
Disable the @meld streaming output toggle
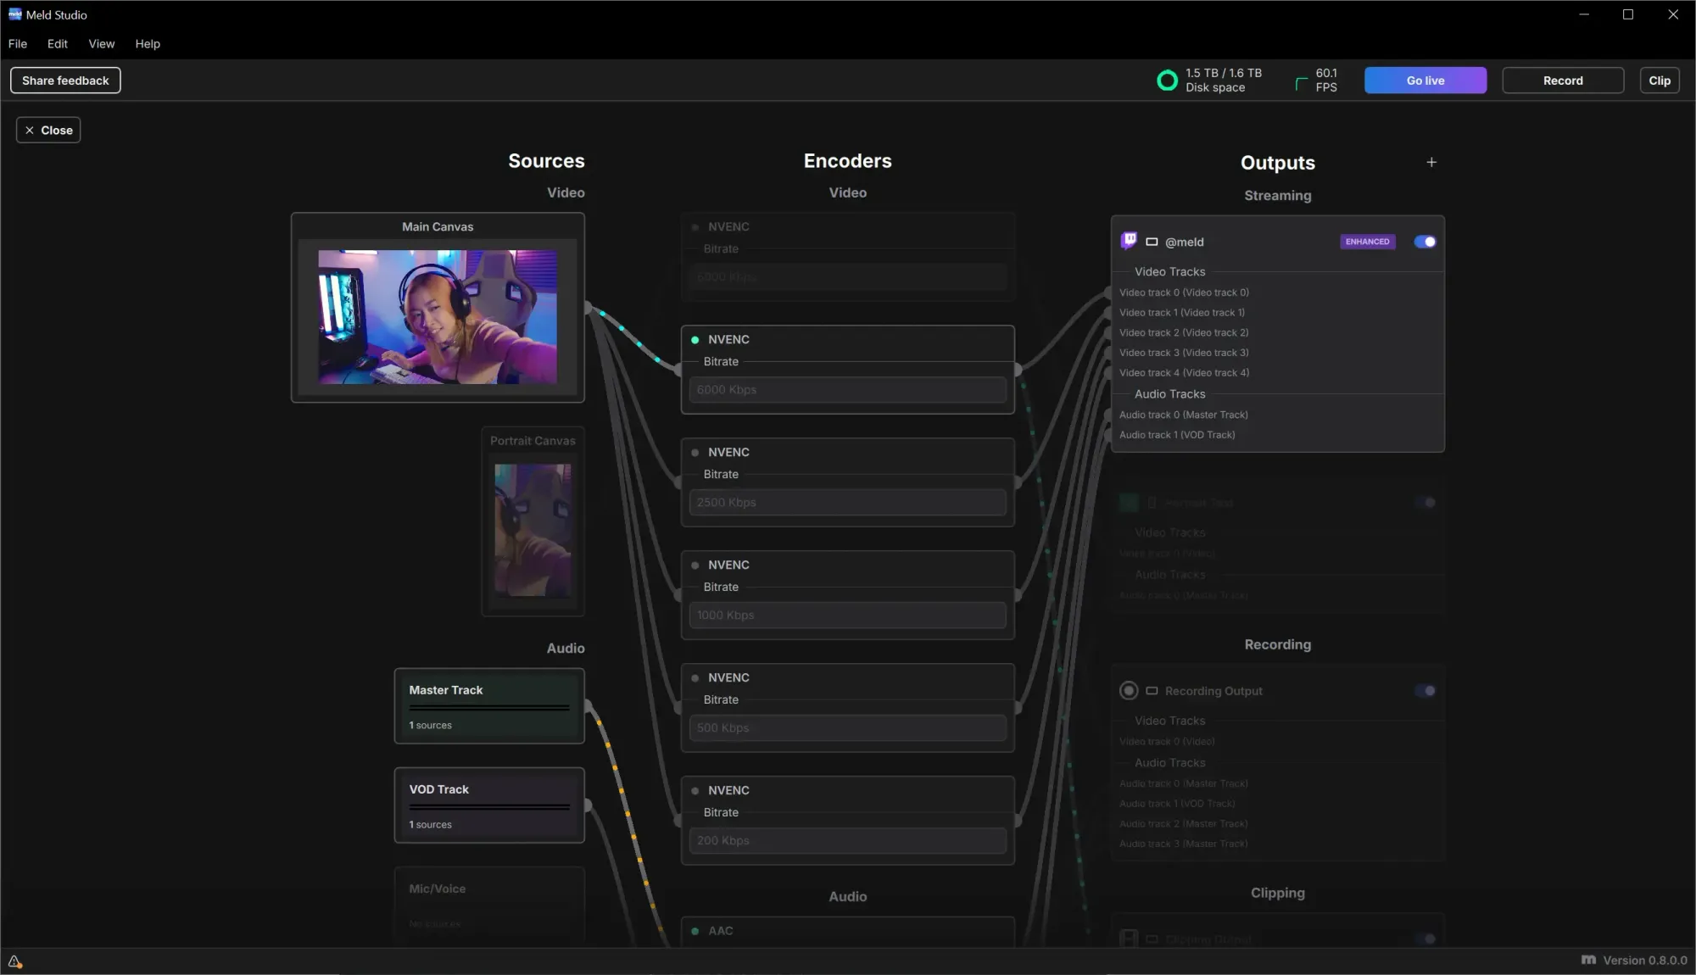tap(1425, 242)
